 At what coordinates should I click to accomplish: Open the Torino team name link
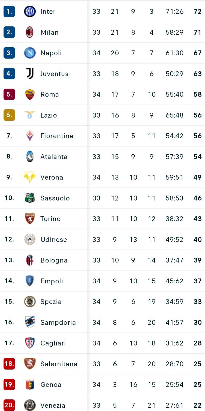coord(50,219)
